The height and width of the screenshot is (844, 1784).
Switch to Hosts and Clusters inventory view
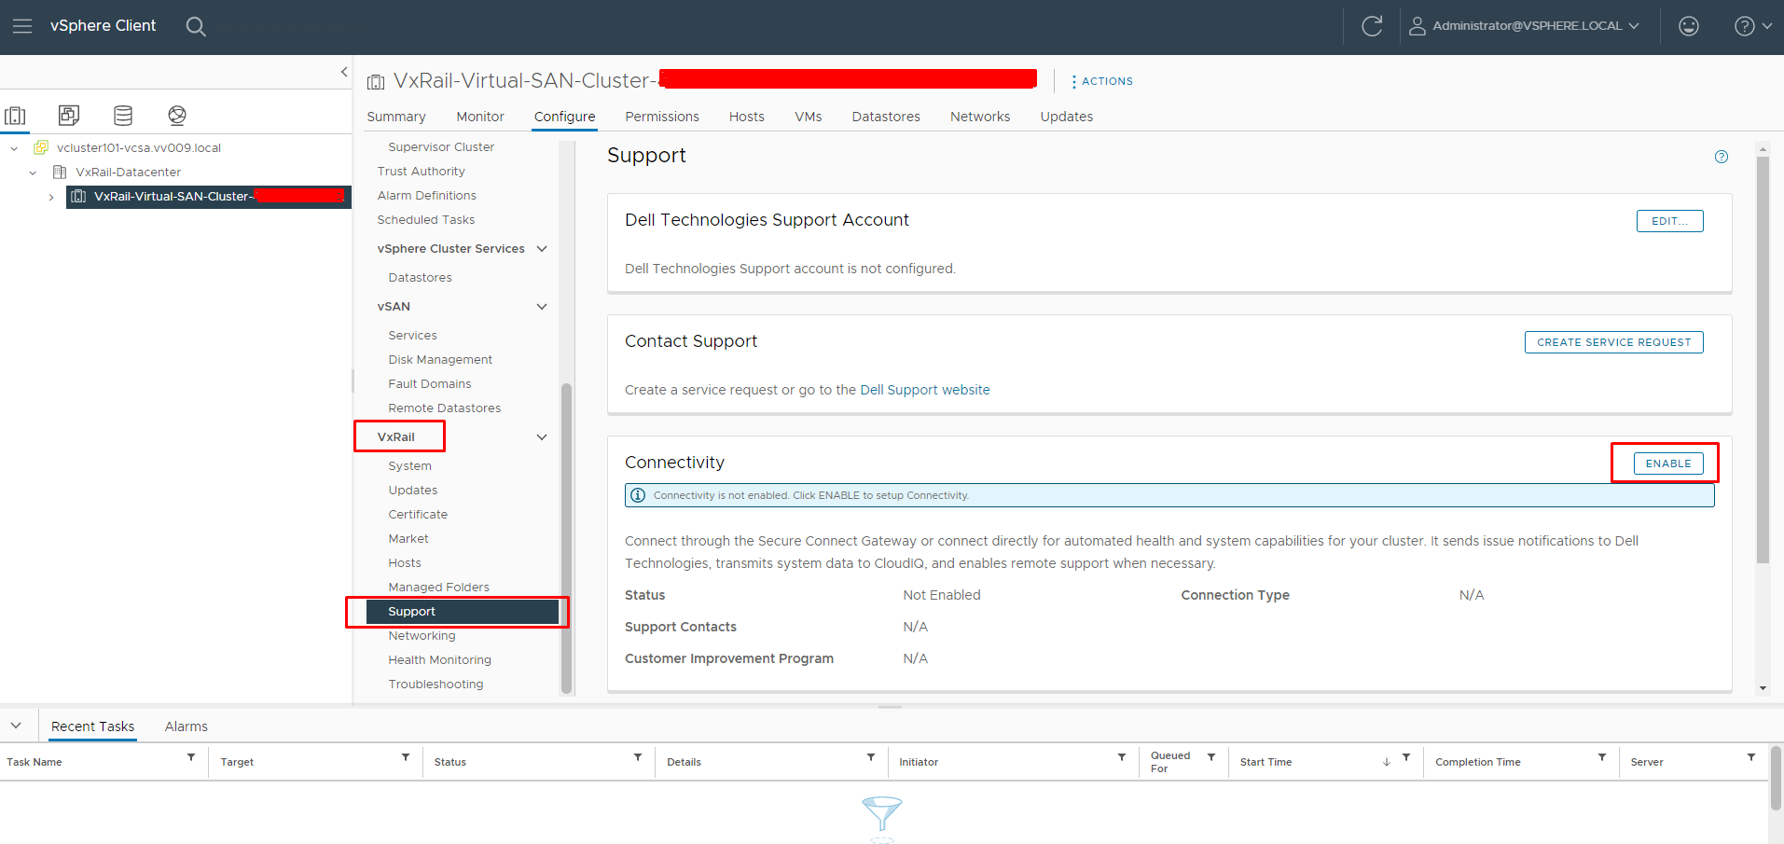coord(16,116)
